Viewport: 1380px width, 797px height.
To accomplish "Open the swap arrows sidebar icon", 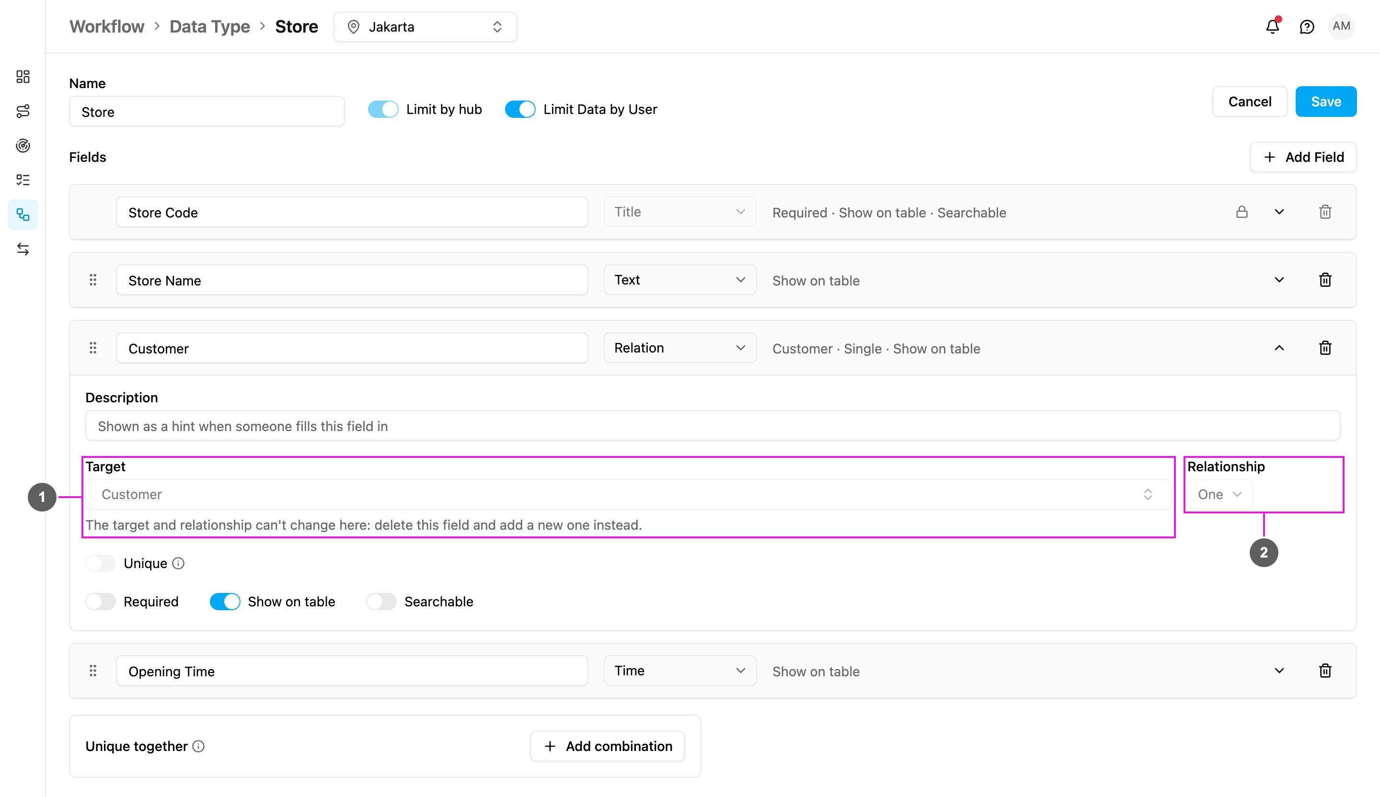I will coord(23,249).
